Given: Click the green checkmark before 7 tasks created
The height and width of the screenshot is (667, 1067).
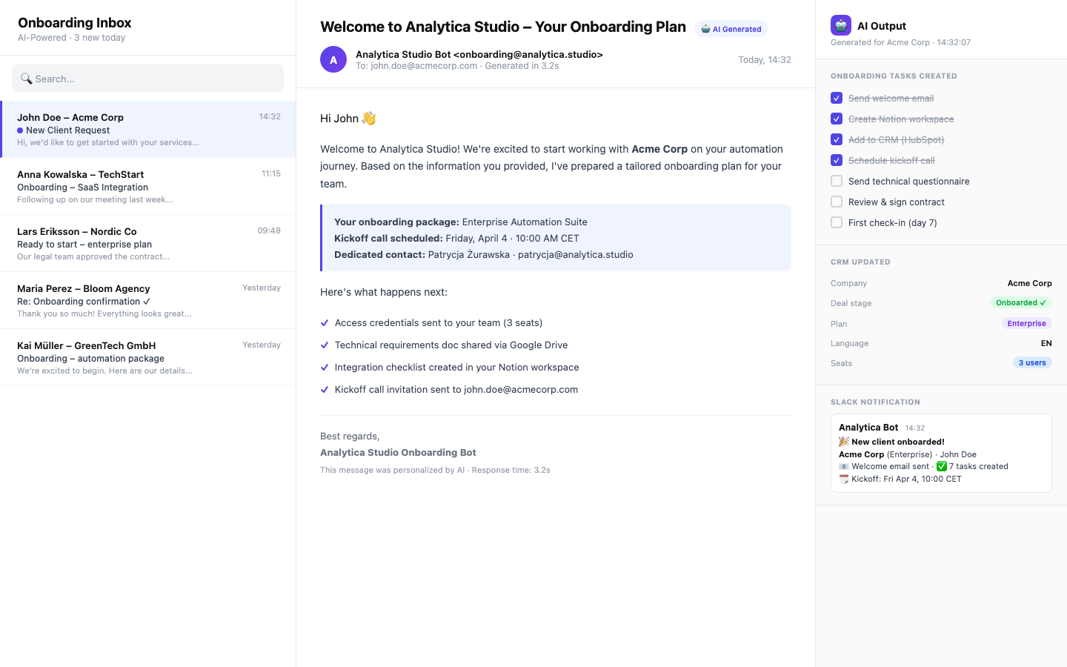Looking at the screenshot, I should (x=941, y=466).
